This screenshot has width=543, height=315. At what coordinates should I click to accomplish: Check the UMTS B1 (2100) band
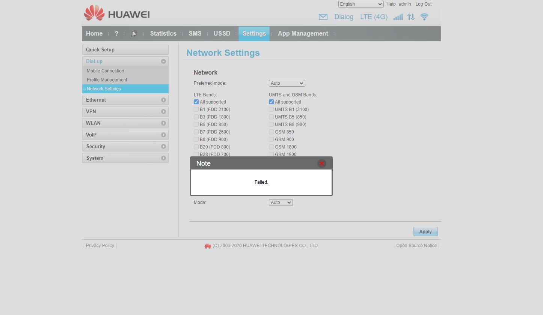271,109
